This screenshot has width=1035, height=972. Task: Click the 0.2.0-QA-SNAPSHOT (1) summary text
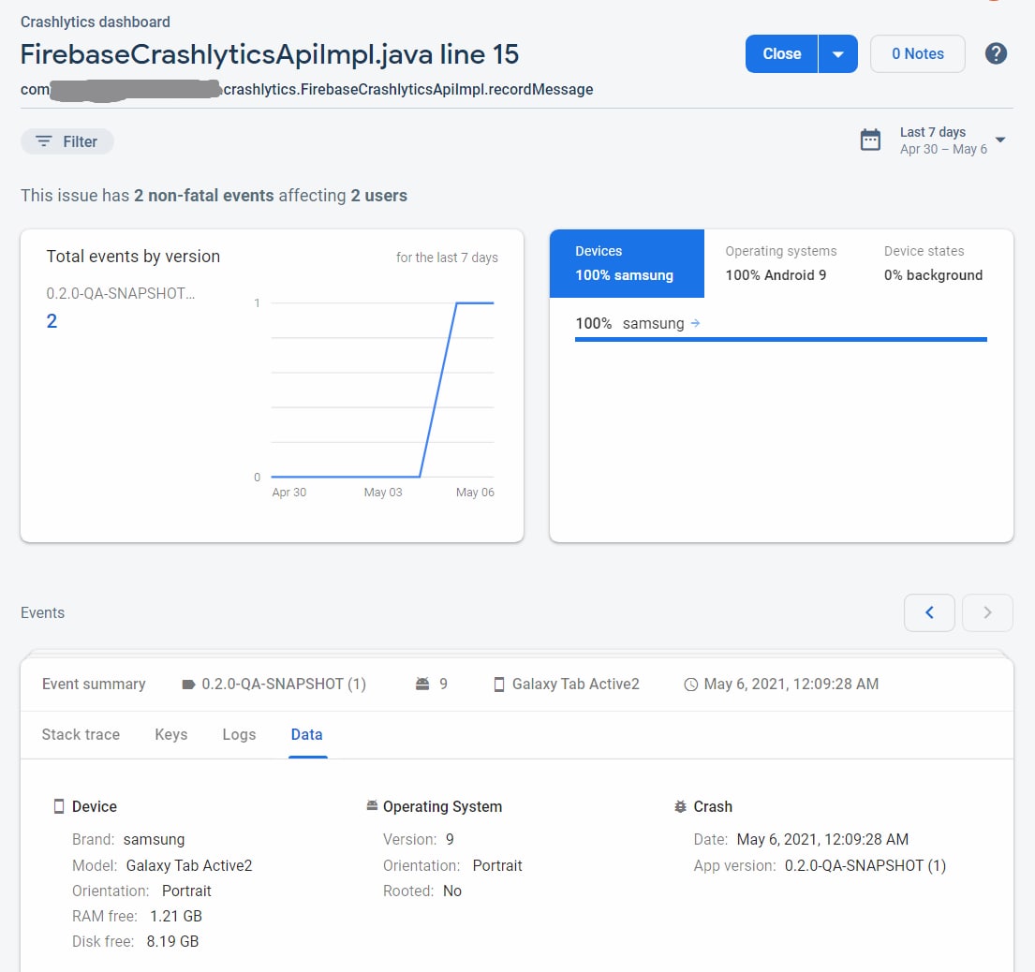(284, 685)
